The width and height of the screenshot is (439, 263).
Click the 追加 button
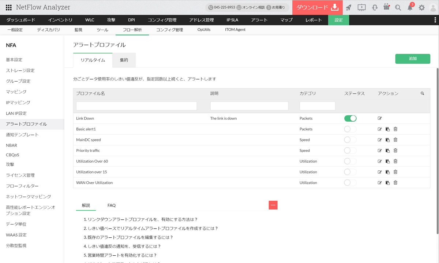413,59
